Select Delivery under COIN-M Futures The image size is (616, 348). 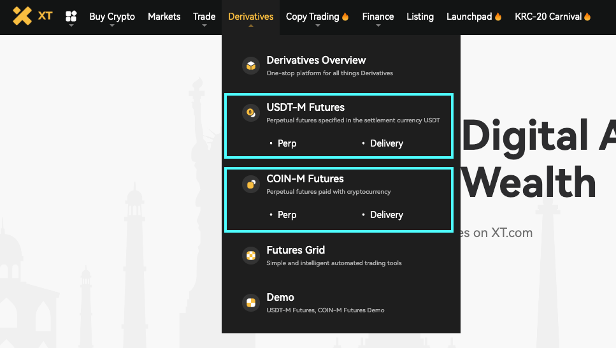pyautogui.click(x=387, y=215)
